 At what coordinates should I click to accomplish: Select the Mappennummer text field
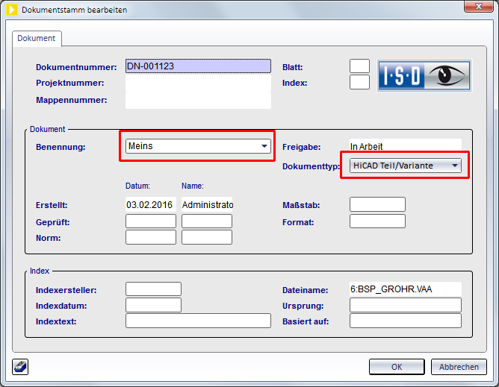[x=198, y=99]
